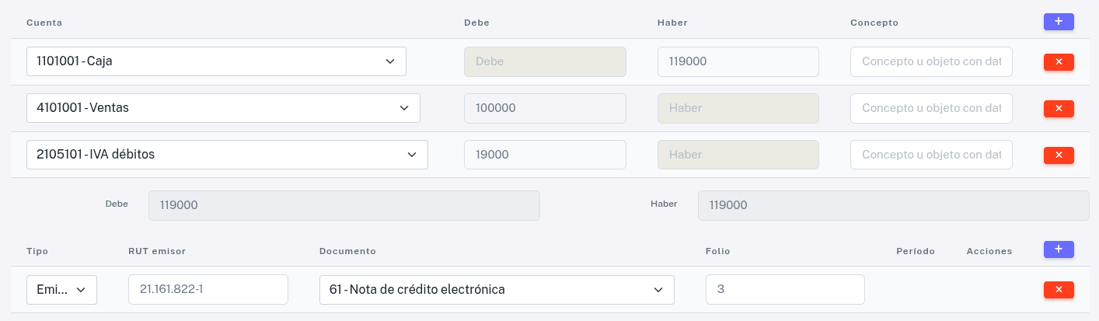This screenshot has height=321, width=1099.
Task: Delete the IVA débitos row
Action: pos(1058,155)
